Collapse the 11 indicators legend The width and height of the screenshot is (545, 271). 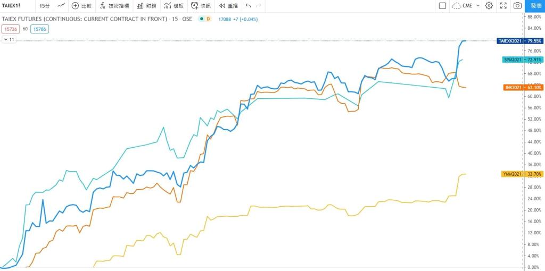tap(9, 39)
